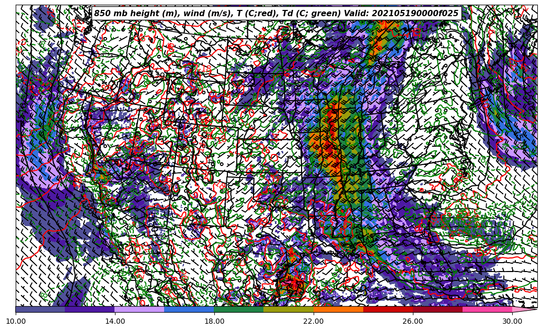
Task: Click the dark red 26–28 colorbar segment
Action: click(437, 309)
